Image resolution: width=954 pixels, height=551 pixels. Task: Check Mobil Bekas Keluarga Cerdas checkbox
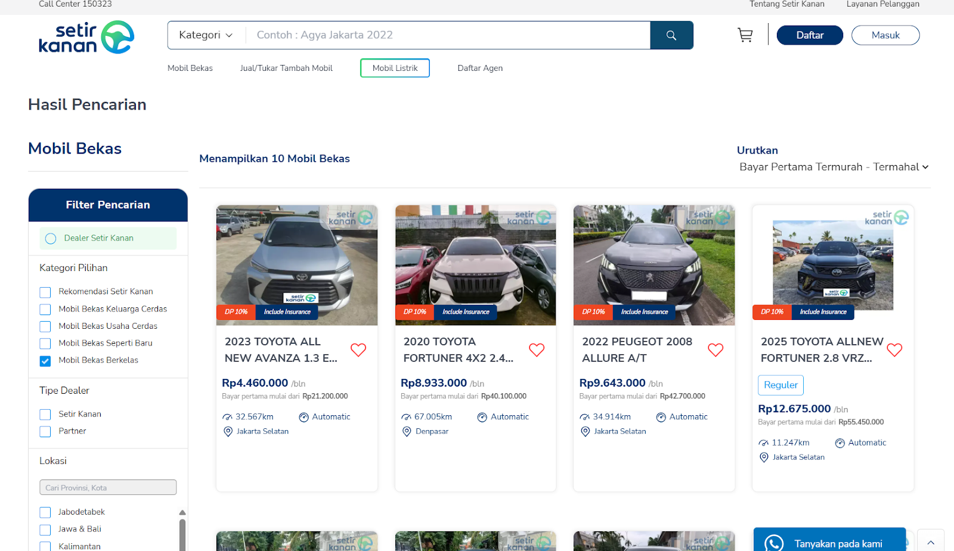[x=45, y=309]
